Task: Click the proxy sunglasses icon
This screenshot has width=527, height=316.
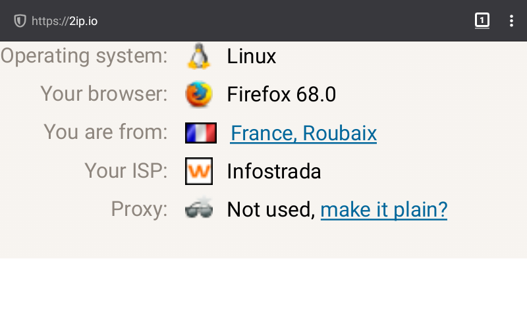Action: (199, 209)
